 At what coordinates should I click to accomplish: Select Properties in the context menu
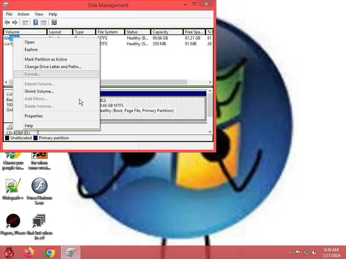[x=56, y=116]
